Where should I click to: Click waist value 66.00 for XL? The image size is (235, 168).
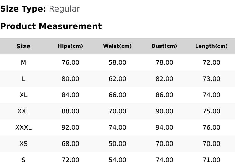[118, 95]
